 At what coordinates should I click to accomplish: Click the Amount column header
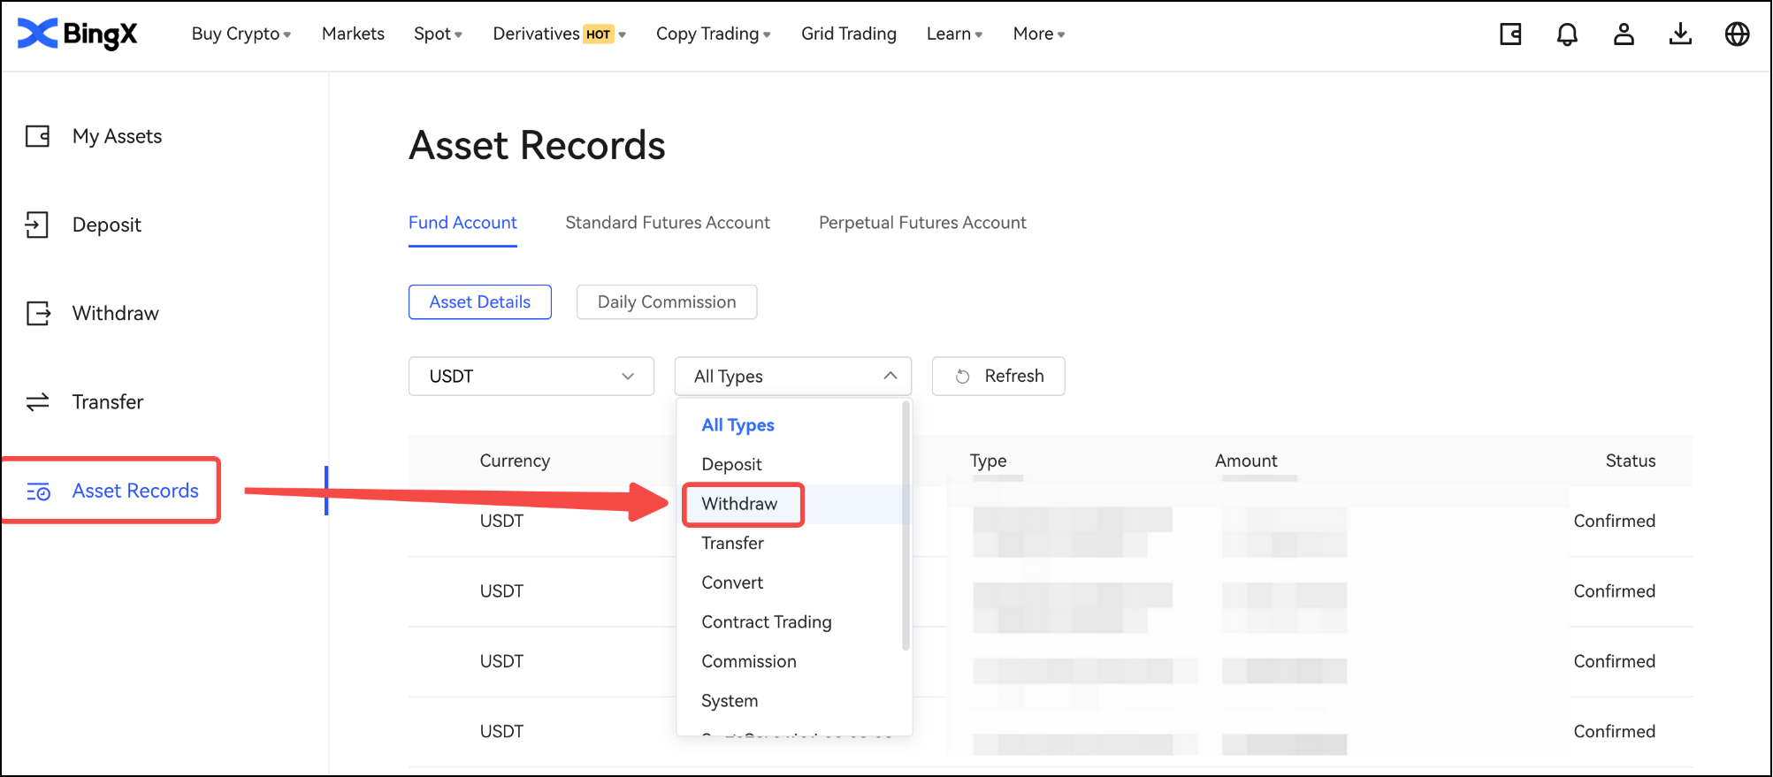pyautogui.click(x=1246, y=461)
